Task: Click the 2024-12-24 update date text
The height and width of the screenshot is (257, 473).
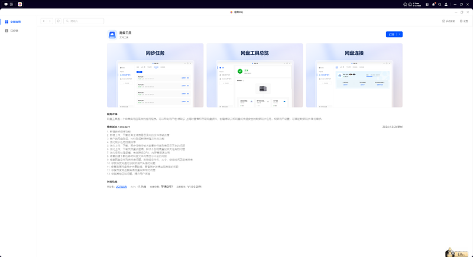Action: point(392,127)
